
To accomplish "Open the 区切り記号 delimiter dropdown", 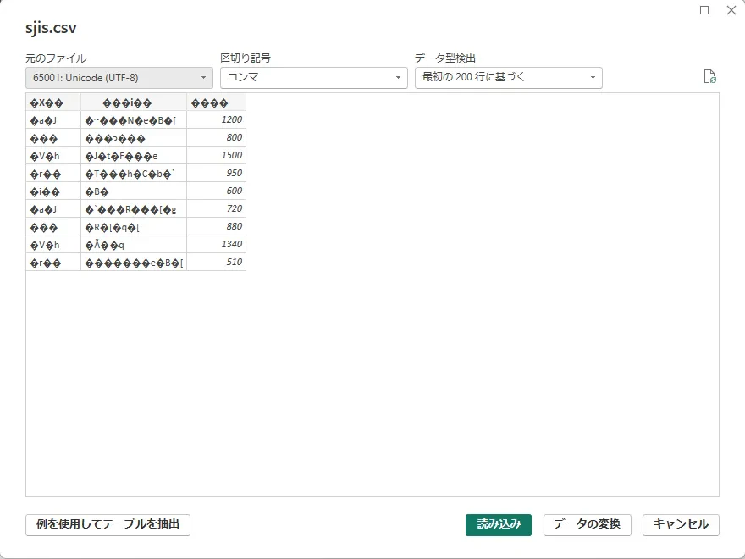I will click(313, 77).
